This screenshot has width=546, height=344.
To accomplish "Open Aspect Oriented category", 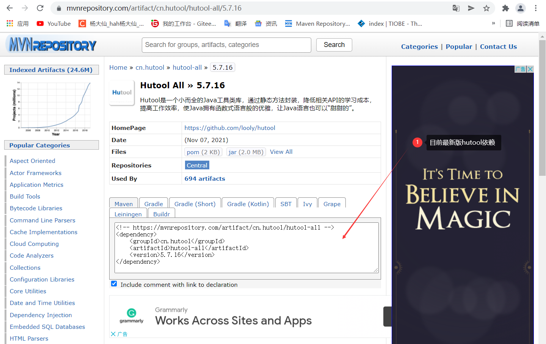I will [32, 161].
